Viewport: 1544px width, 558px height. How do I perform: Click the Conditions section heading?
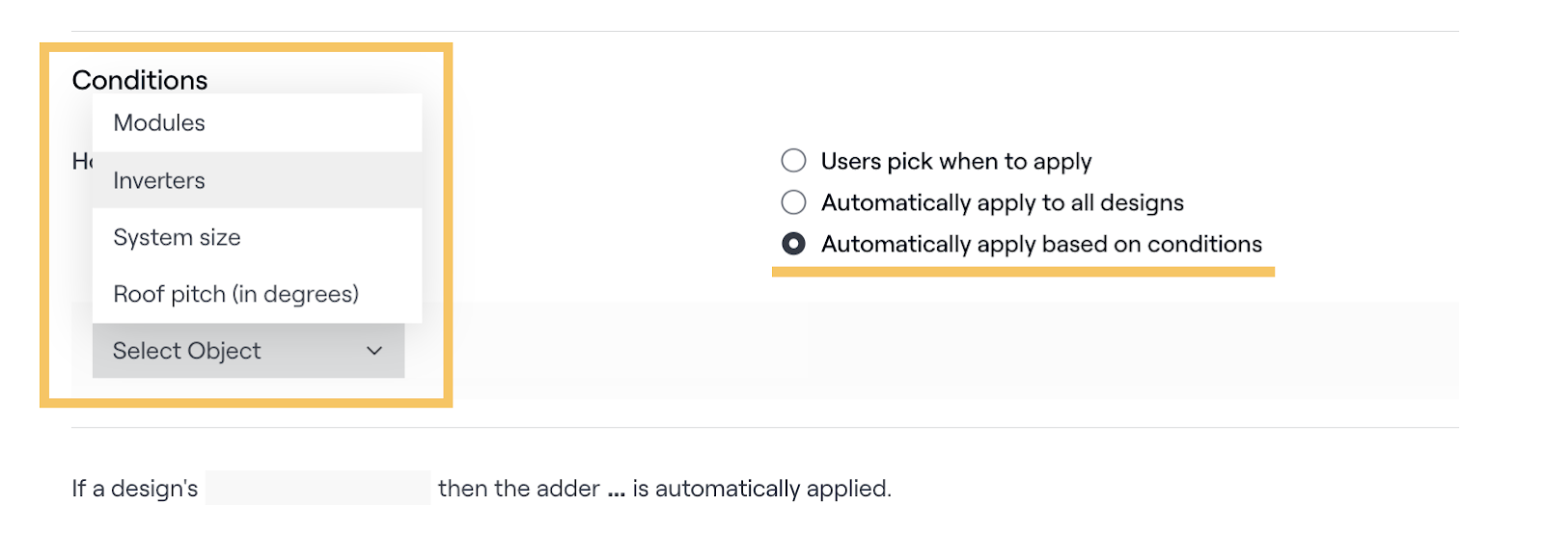140,80
